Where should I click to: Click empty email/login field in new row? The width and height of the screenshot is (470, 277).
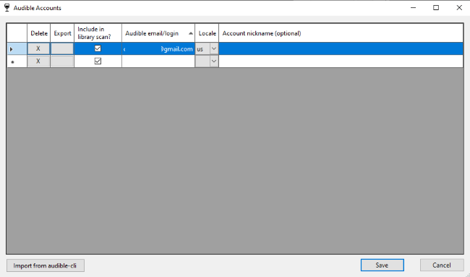[x=158, y=61]
